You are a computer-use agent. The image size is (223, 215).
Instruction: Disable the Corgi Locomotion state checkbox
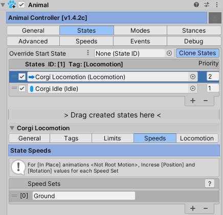[22, 77]
